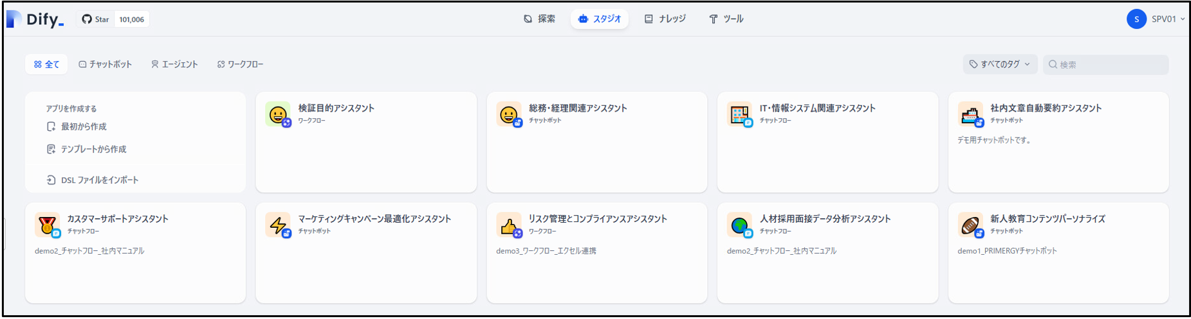The width and height of the screenshot is (1191, 319).
Task: Click the football icon of 新人教育コンテンツパーソナライズ
Action: click(x=970, y=225)
